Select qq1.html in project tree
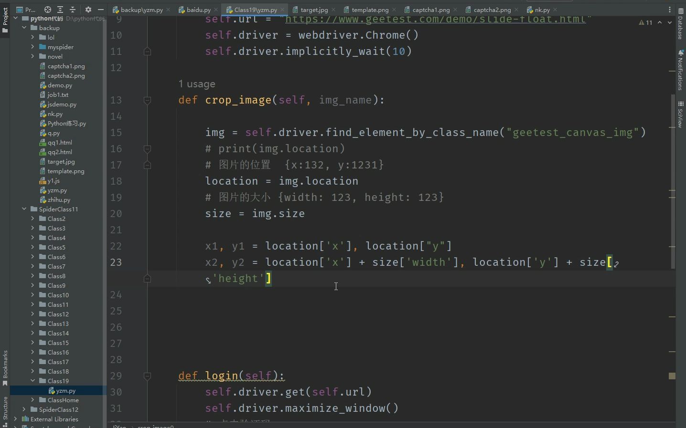Viewport: 686px width, 428px height. (x=60, y=142)
